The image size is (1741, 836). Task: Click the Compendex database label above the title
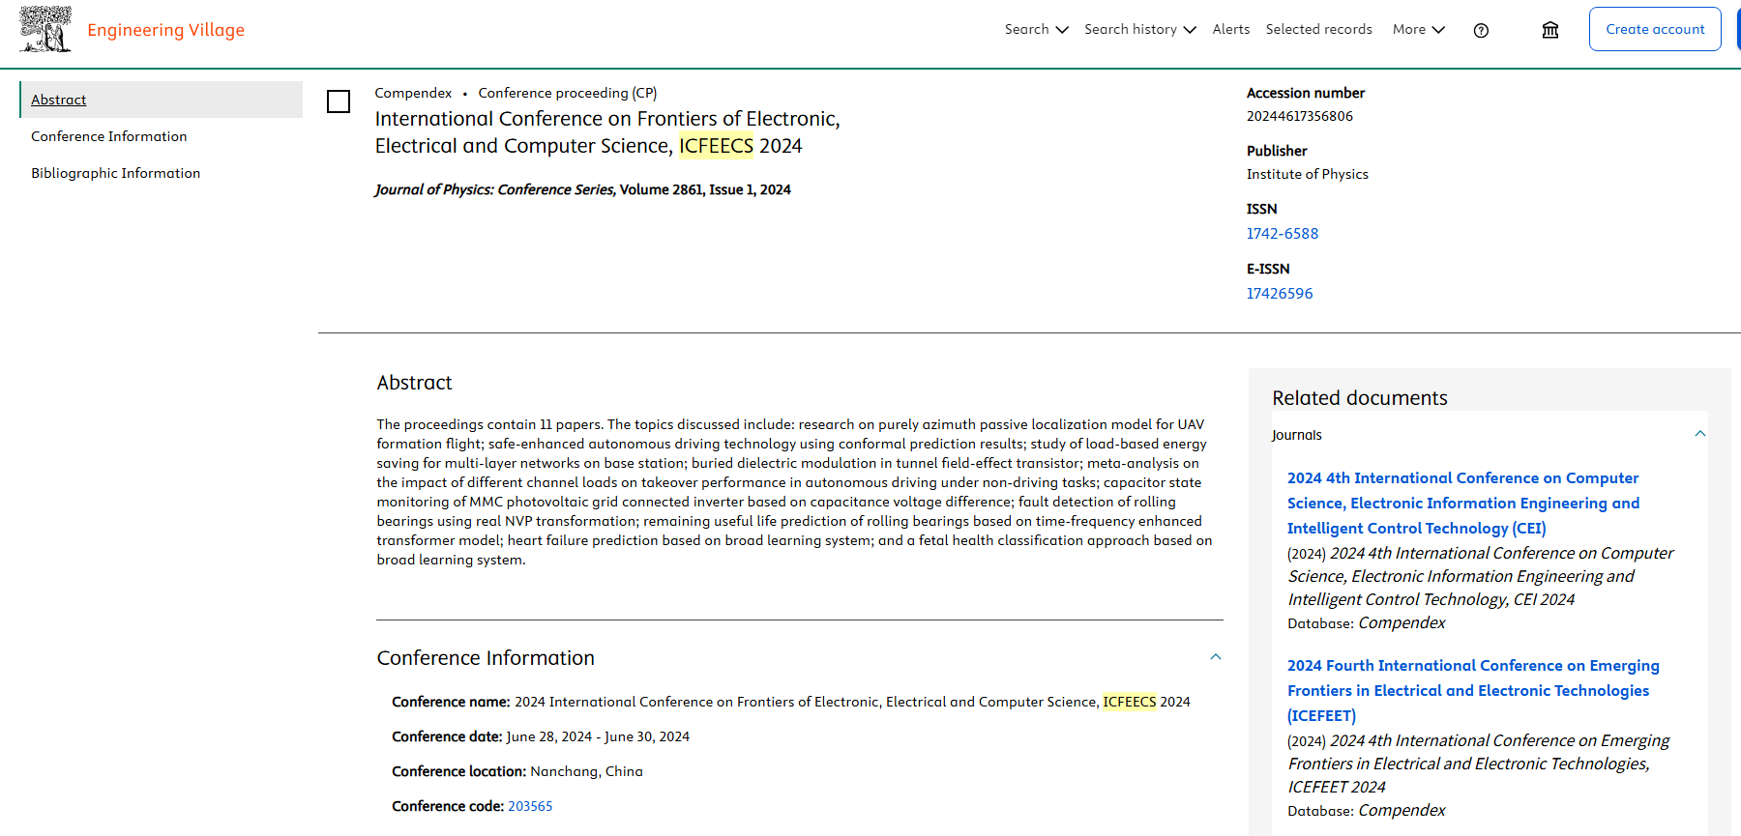point(413,93)
